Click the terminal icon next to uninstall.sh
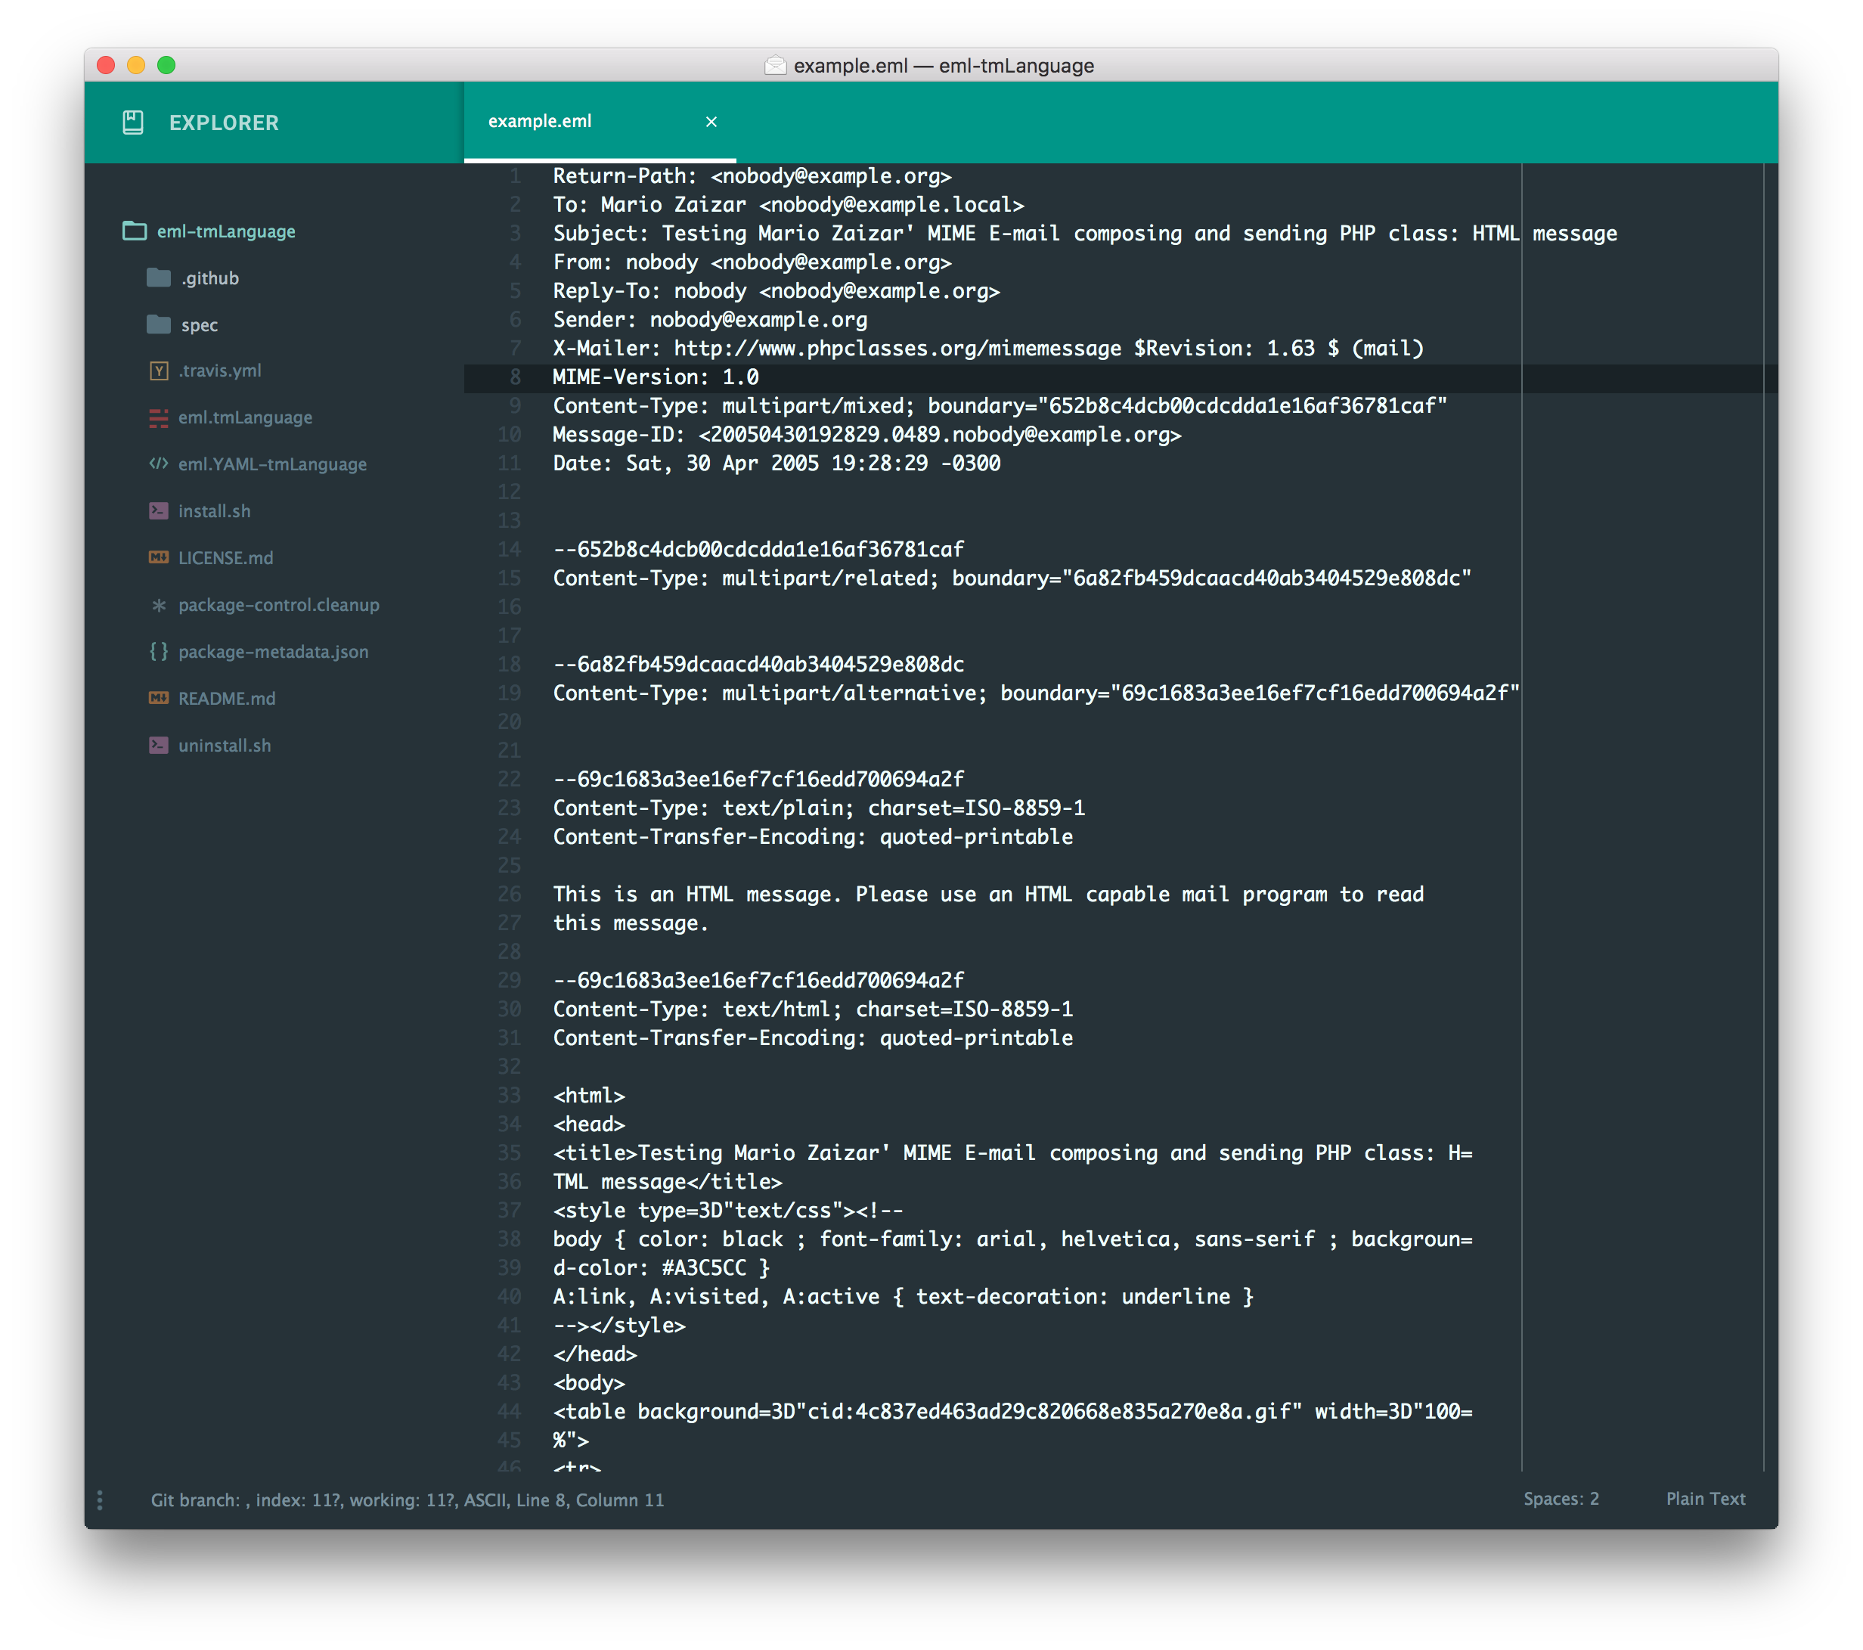 [x=160, y=745]
